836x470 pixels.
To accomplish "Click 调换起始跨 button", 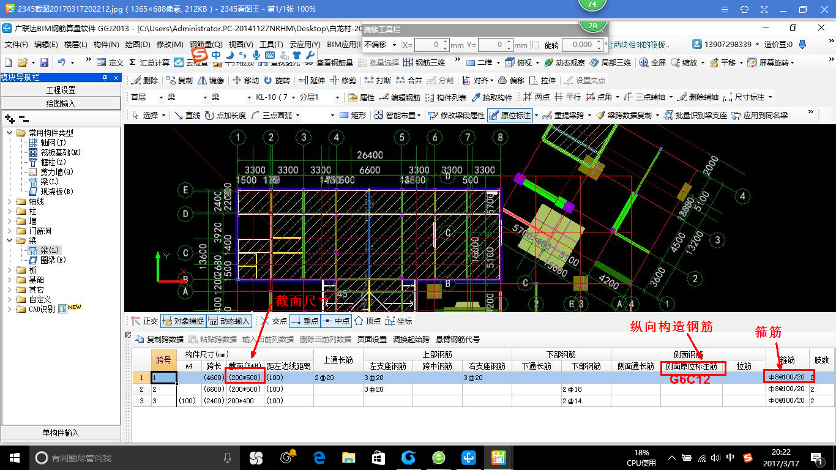I will tap(411, 339).
